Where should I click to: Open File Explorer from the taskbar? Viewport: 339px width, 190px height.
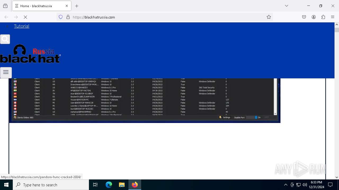(x=122, y=185)
